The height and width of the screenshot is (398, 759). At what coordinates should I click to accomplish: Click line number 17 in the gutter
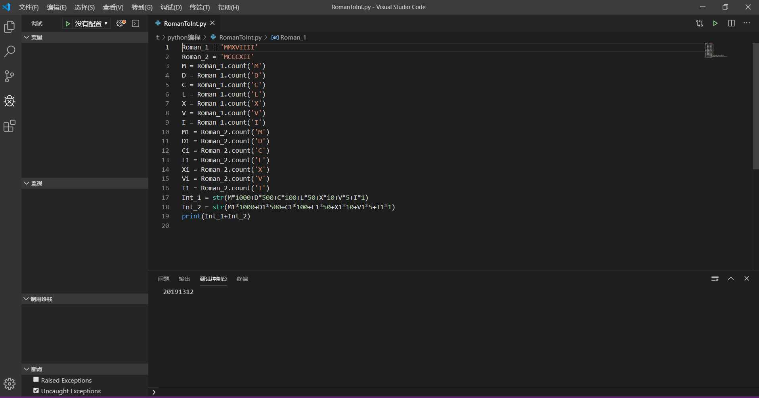pyautogui.click(x=165, y=197)
